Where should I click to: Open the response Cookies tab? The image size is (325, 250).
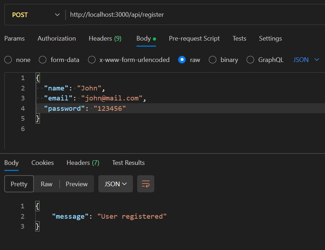(42, 163)
